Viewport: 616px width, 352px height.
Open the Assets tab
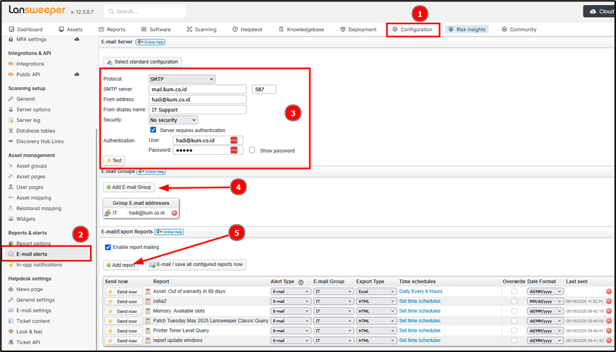(x=71, y=30)
